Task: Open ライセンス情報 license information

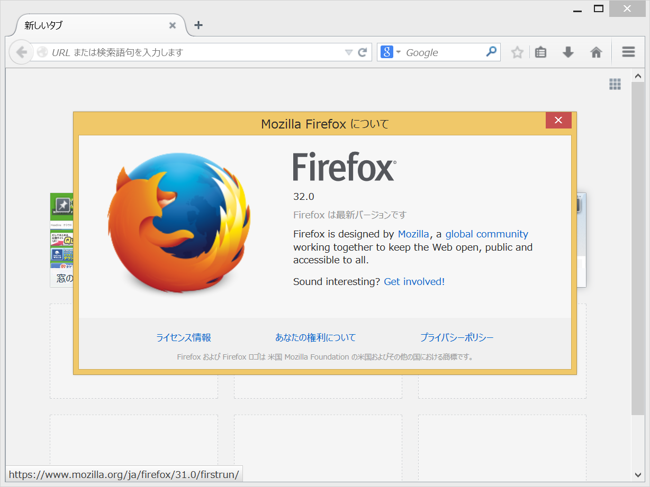Action: tap(183, 337)
